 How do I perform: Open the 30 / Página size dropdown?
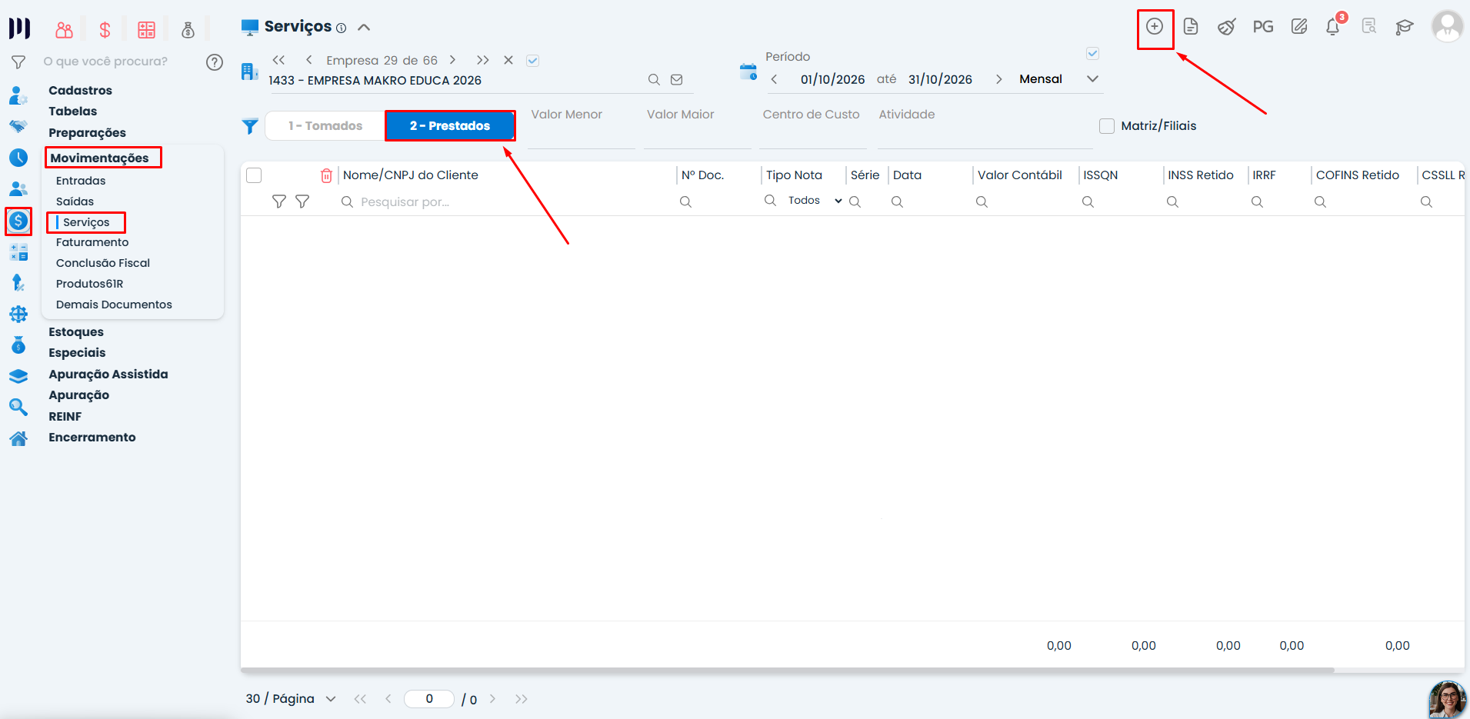291,699
